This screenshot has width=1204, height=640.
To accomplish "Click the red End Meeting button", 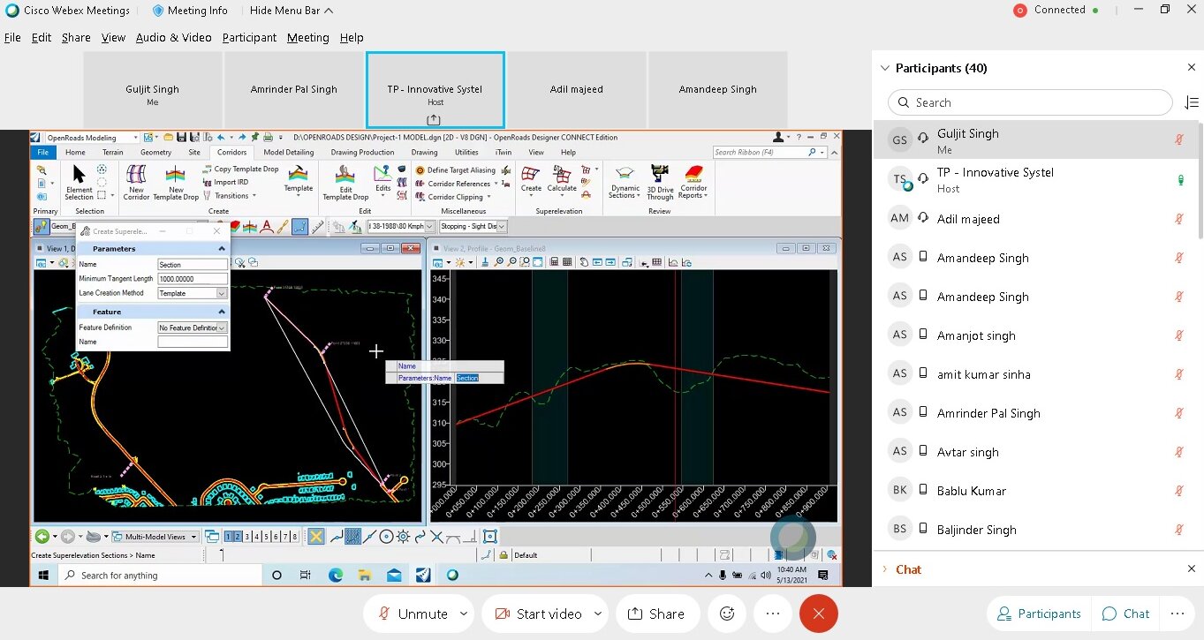I will point(819,614).
